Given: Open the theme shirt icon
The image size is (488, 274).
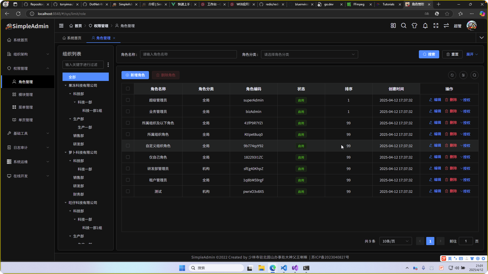Looking at the screenshot, I should coord(415,26).
